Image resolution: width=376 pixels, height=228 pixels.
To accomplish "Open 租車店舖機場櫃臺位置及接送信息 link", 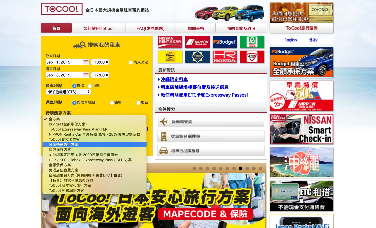I will click(x=195, y=87).
